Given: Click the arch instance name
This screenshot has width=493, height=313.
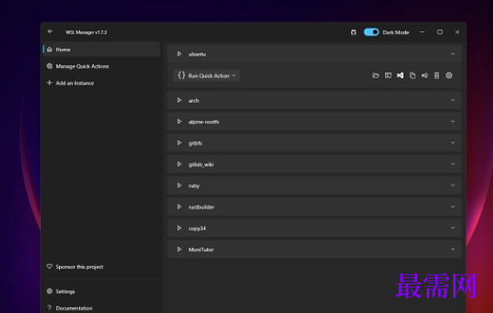Looking at the screenshot, I should [x=194, y=101].
